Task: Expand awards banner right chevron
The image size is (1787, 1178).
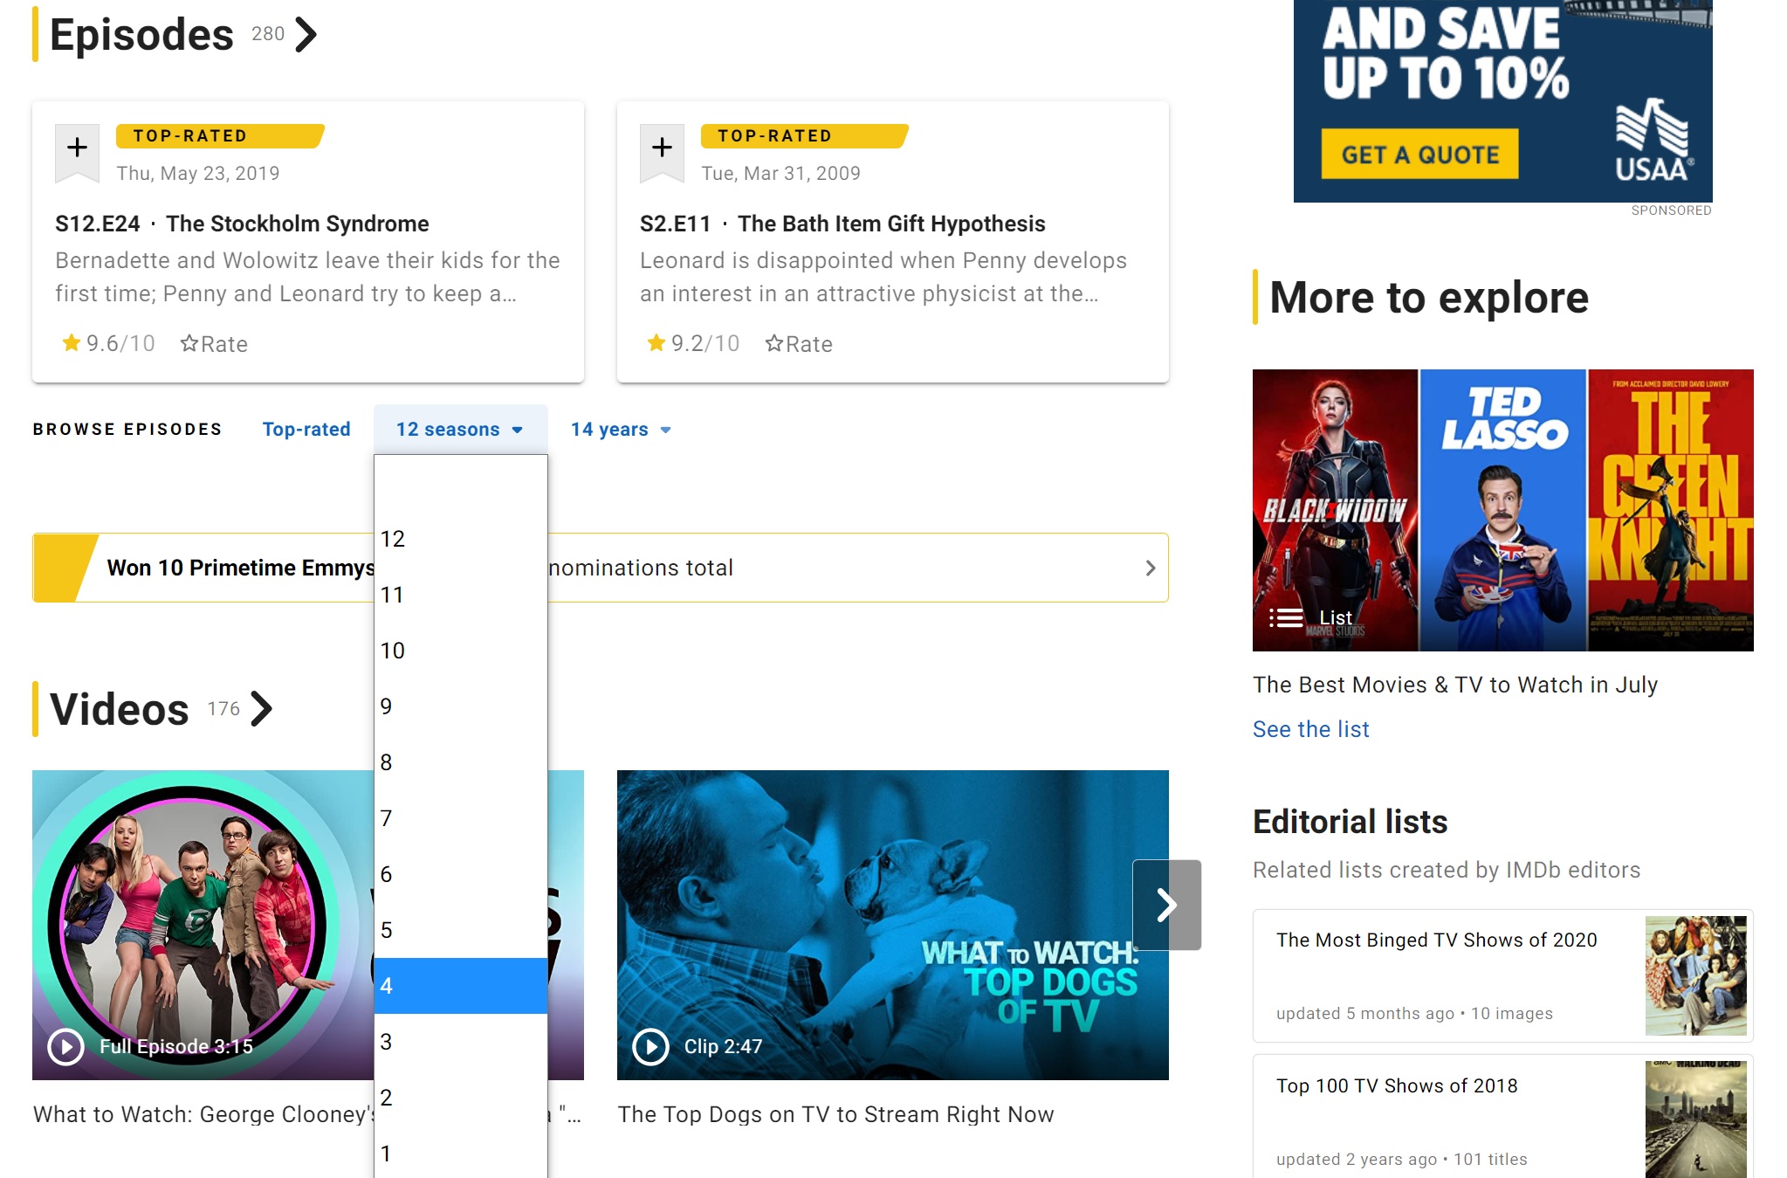Action: [1150, 568]
